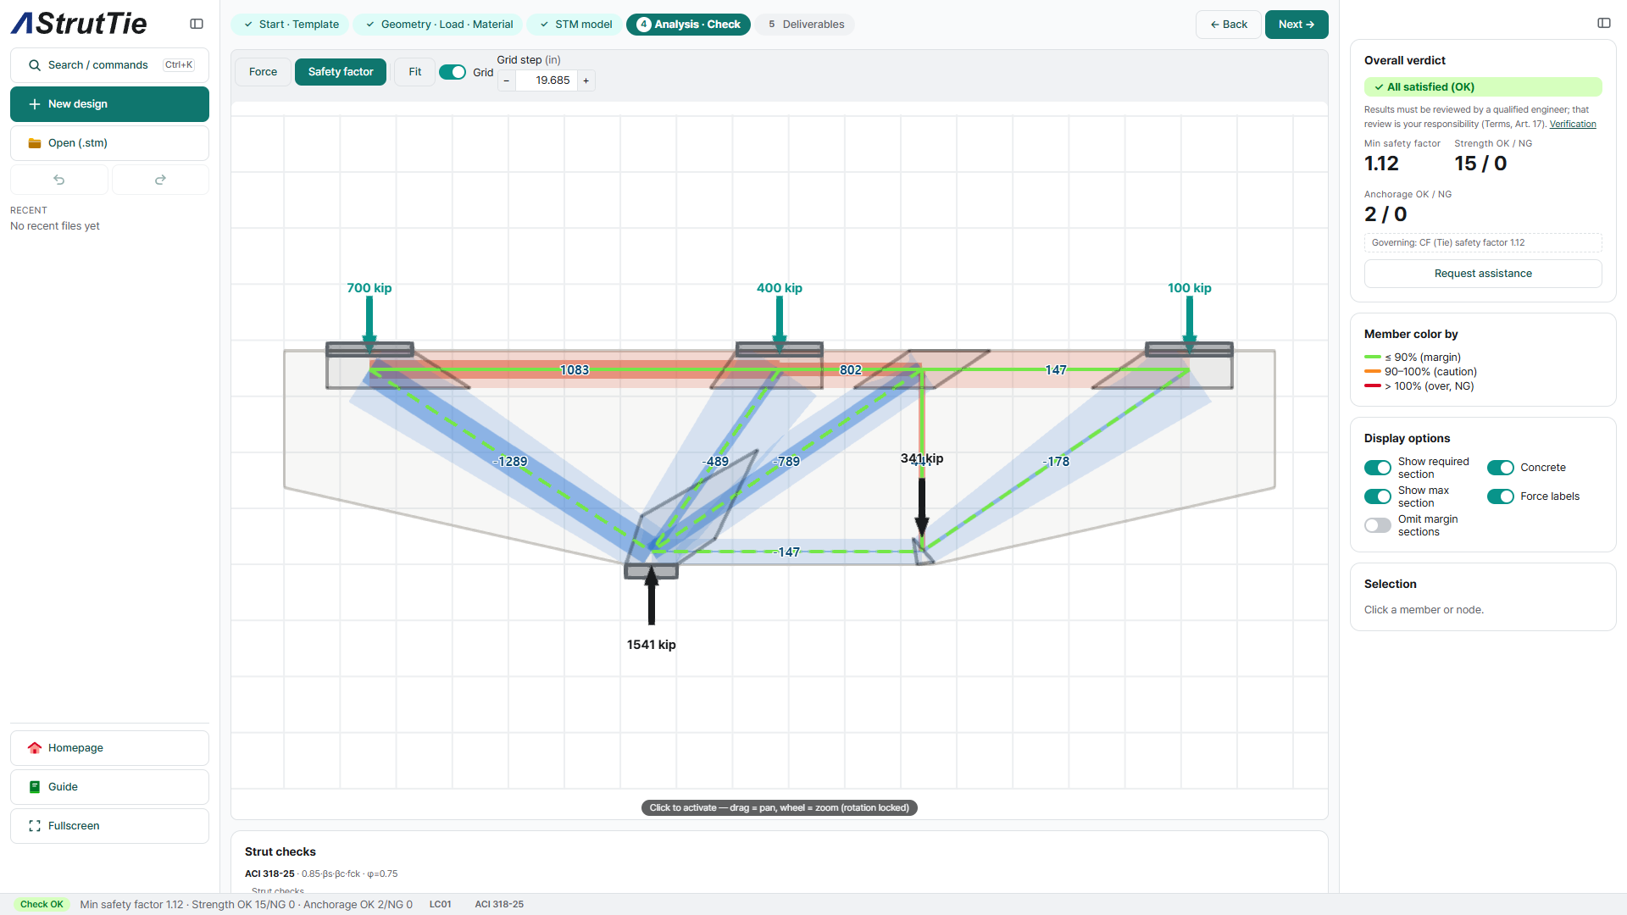Edit the grid step value 19.685

547,80
